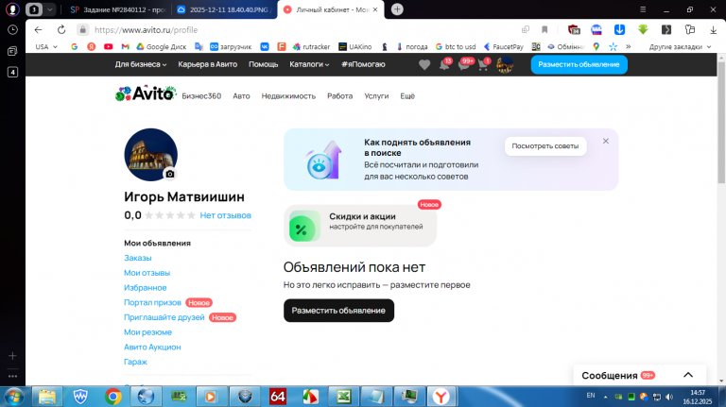Open Скидки и акции card

click(360, 226)
